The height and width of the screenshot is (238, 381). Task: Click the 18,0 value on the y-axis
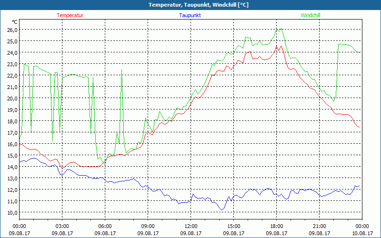12,121
